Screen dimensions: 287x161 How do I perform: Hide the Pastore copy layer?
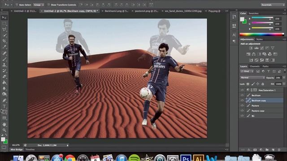[242, 110]
